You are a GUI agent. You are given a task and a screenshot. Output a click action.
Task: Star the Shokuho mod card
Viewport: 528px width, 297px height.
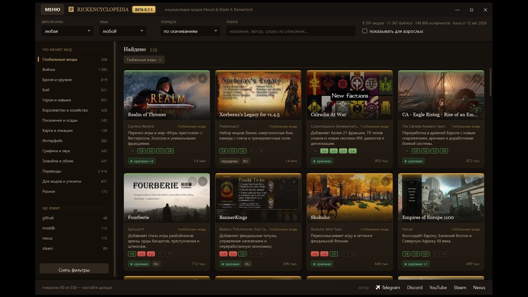(385, 181)
